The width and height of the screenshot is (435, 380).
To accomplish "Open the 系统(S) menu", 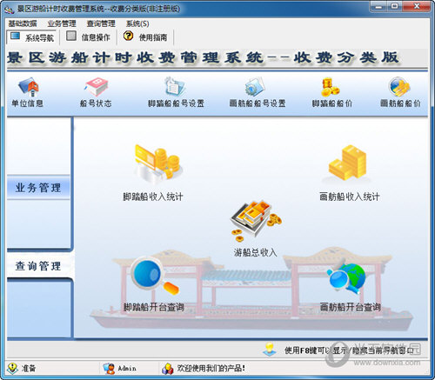I will point(137,23).
